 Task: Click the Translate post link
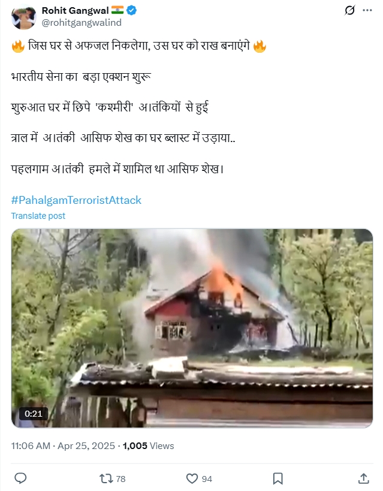[38, 216]
